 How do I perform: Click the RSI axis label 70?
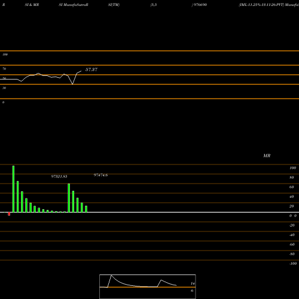[x=4, y=69]
